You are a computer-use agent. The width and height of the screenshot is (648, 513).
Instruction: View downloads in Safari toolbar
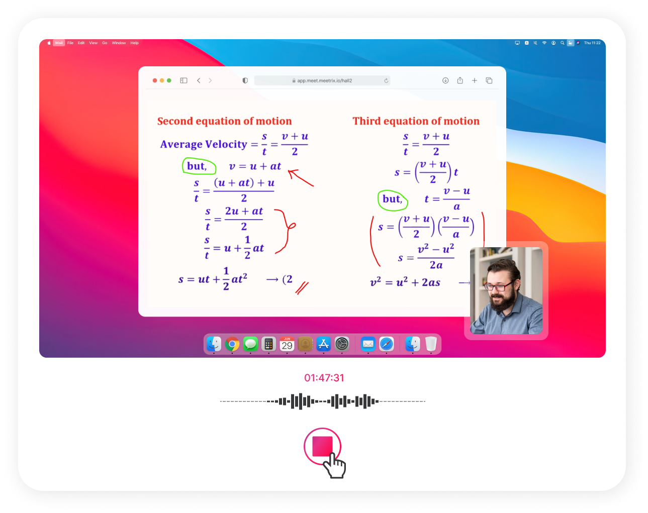coord(445,80)
